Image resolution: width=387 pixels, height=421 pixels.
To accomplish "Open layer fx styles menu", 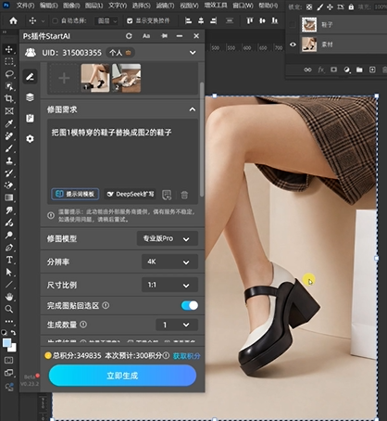I will click(x=321, y=70).
